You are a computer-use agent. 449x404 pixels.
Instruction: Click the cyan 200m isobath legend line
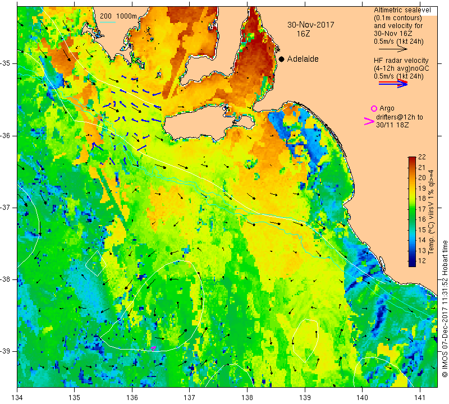[107, 22]
